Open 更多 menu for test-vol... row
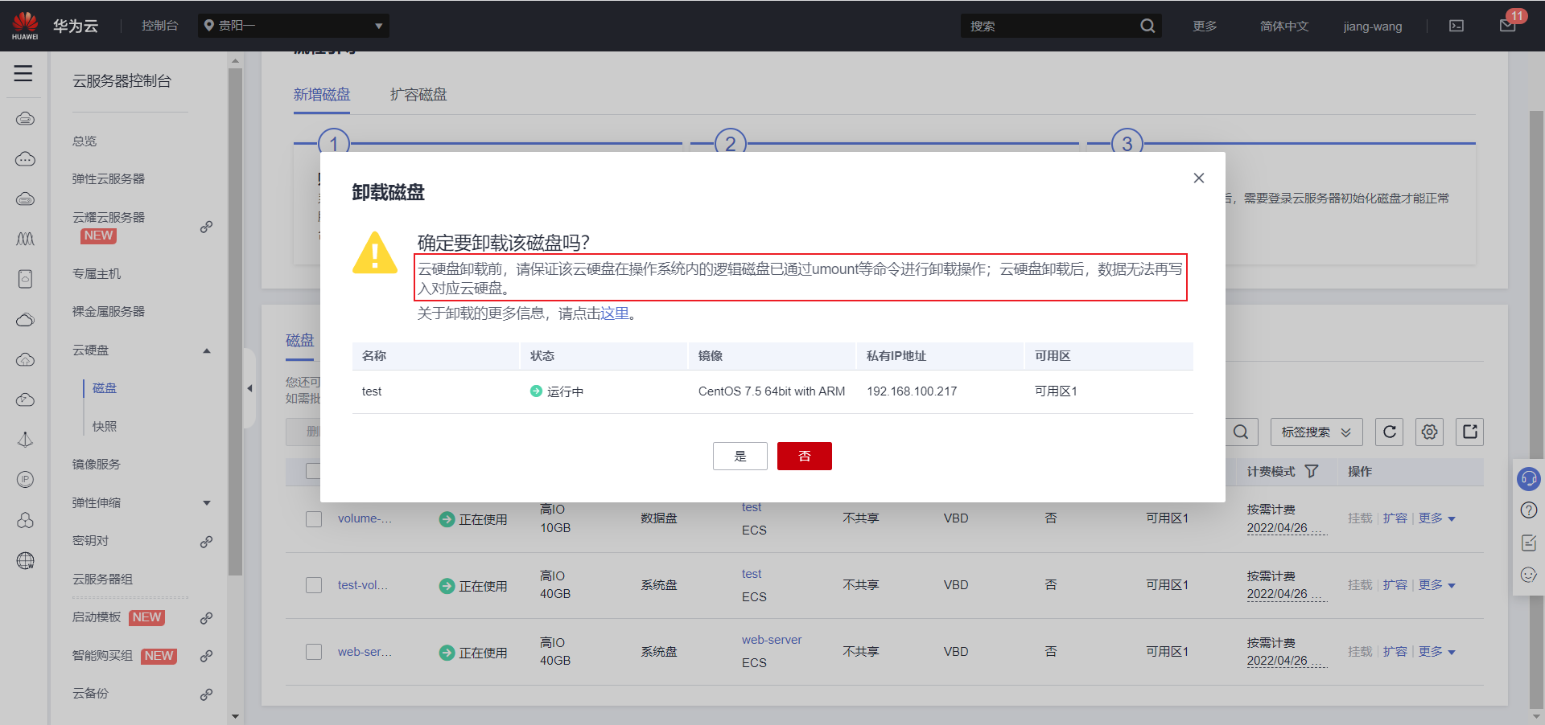This screenshot has height=725, width=1545. (1437, 585)
